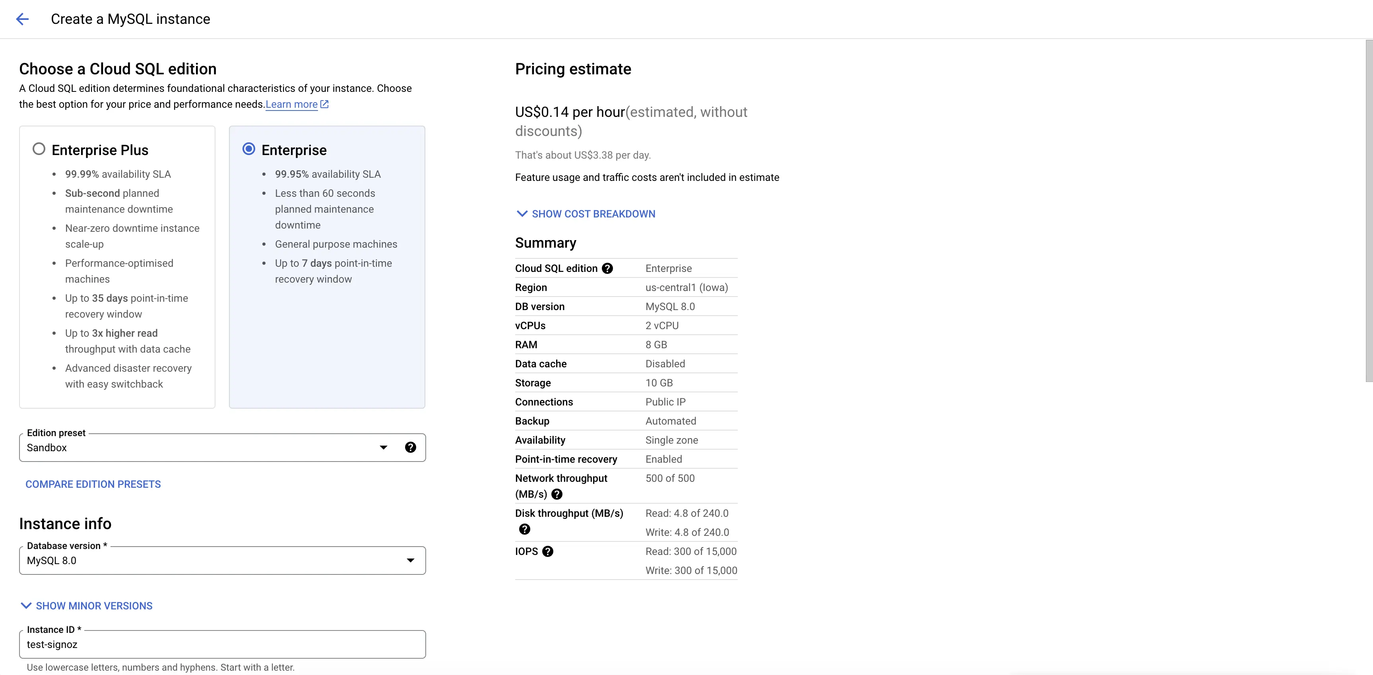Go back using the back arrow
The width and height of the screenshot is (1373, 675).
22,19
